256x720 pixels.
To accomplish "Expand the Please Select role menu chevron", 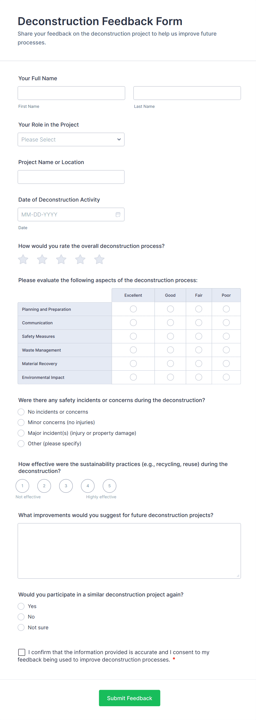I will (x=119, y=139).
